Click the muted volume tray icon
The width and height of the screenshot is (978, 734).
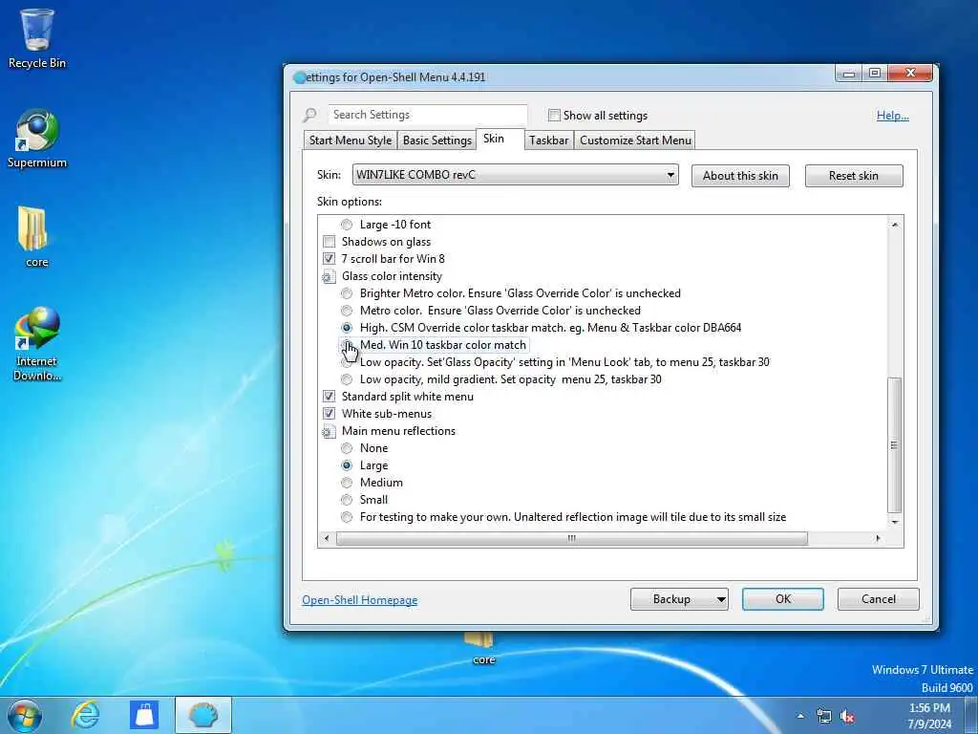tap(847, 717)
